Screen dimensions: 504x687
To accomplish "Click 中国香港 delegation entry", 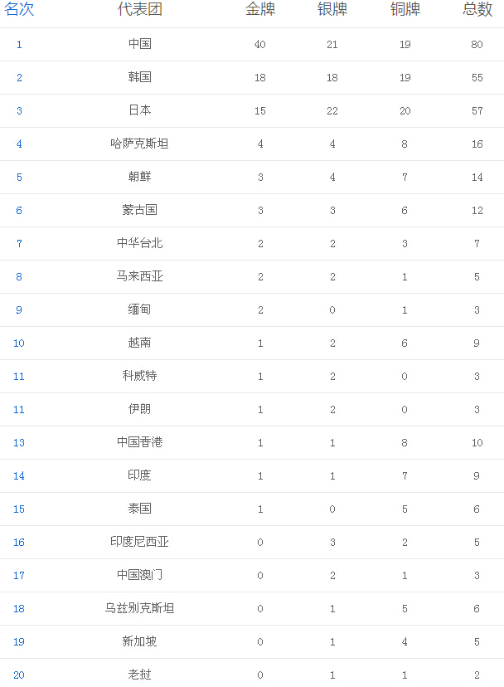I will pos(139,442).
